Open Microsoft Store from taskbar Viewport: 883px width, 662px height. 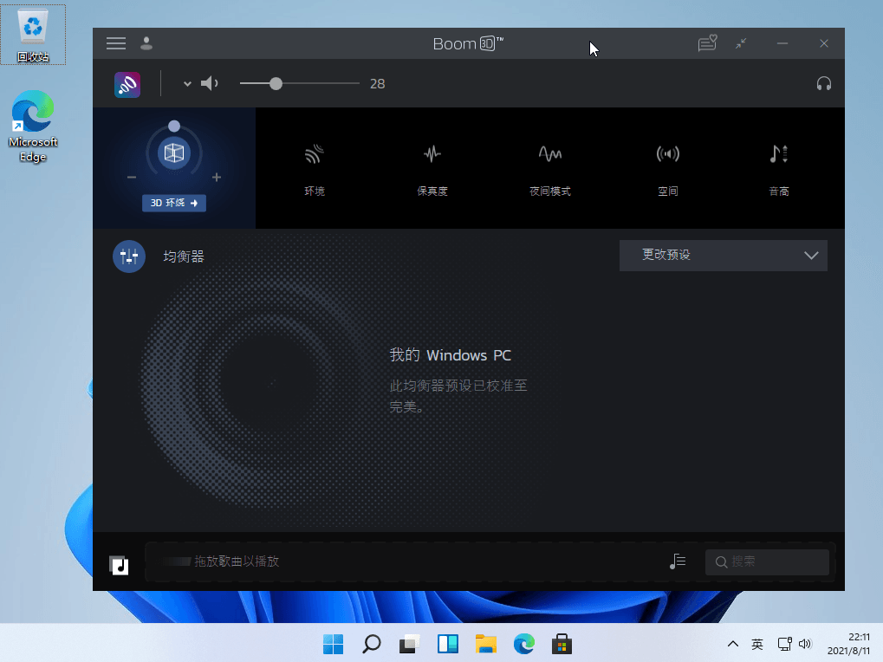(562, 644)
